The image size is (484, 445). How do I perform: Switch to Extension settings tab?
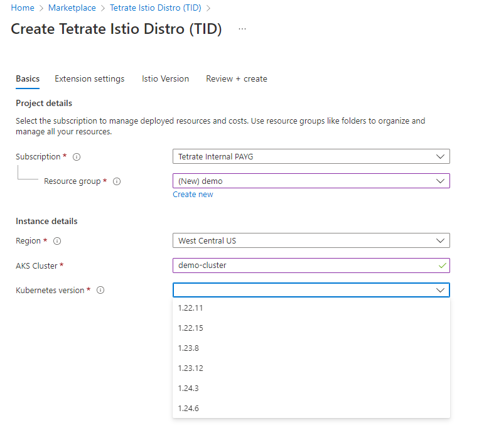89,79
